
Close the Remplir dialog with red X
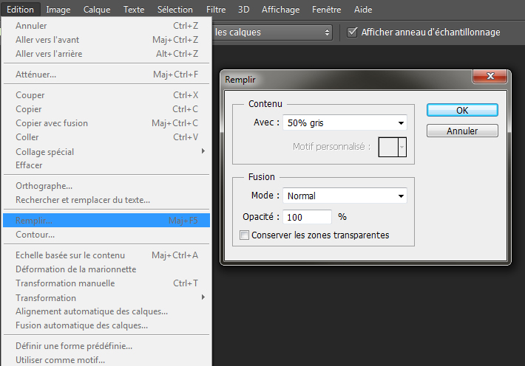[490, 78]
